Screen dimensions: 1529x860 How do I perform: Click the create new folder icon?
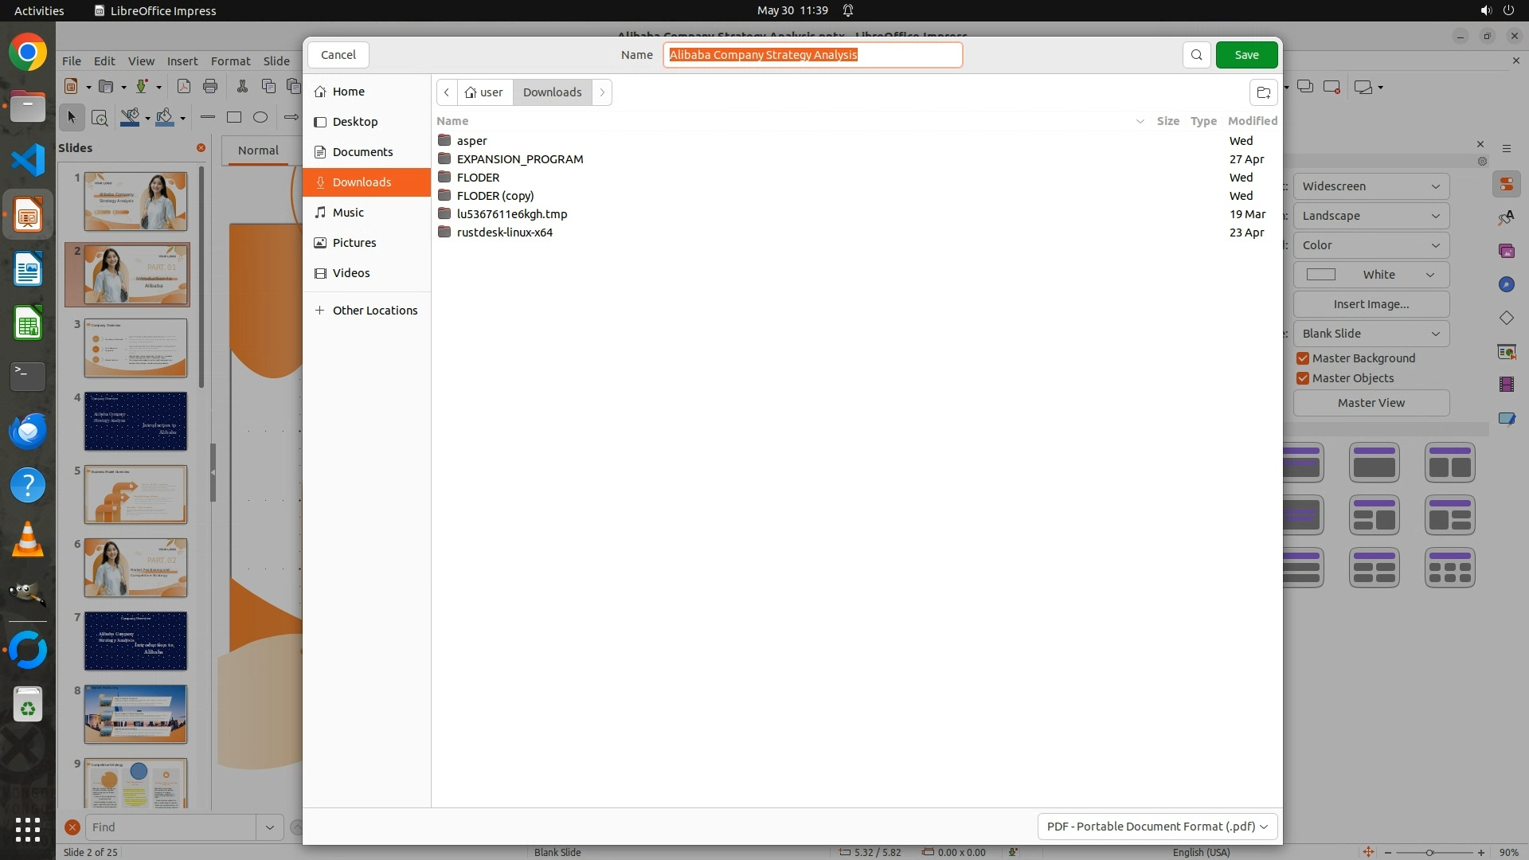(x=1263, y=92)
